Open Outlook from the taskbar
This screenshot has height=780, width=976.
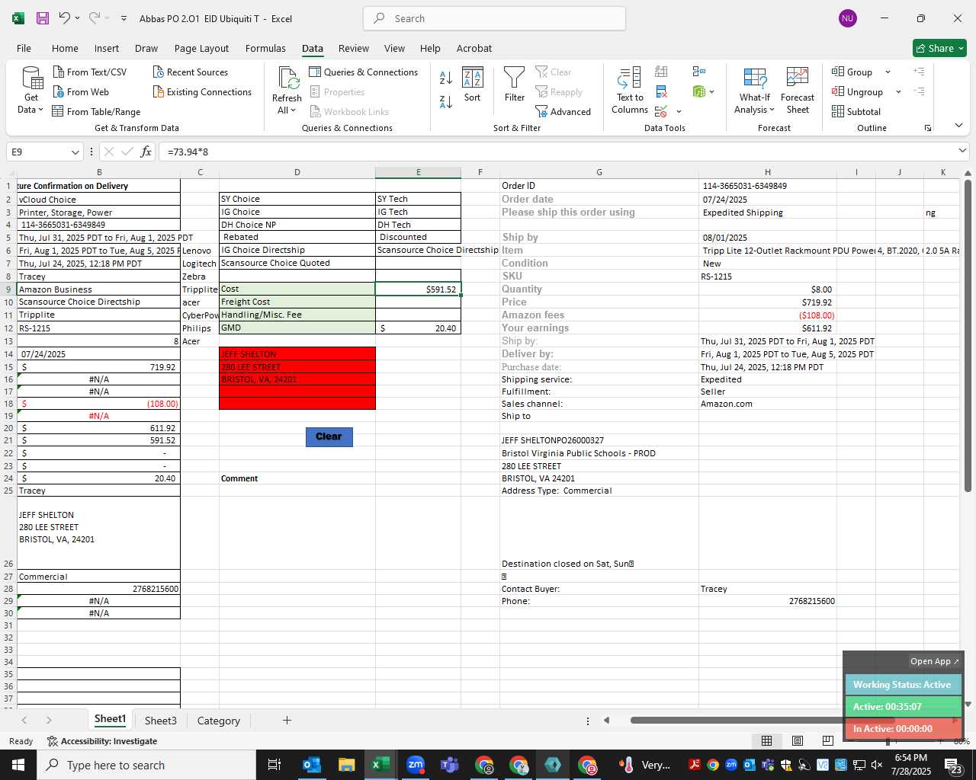312,765
